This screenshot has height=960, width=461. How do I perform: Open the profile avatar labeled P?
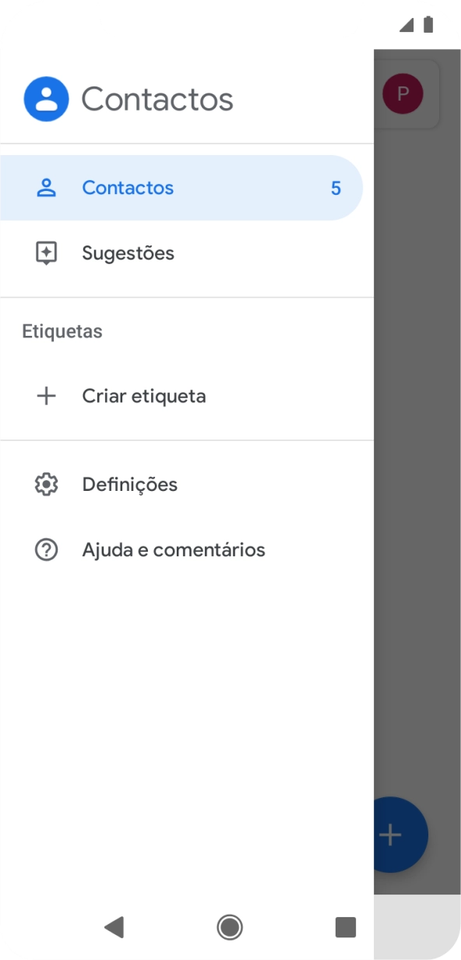[x=402, y=94]
